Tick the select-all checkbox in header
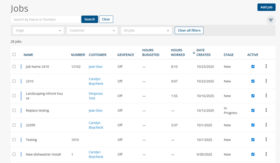This screenshot has width=280, height=163. (14, 54)
